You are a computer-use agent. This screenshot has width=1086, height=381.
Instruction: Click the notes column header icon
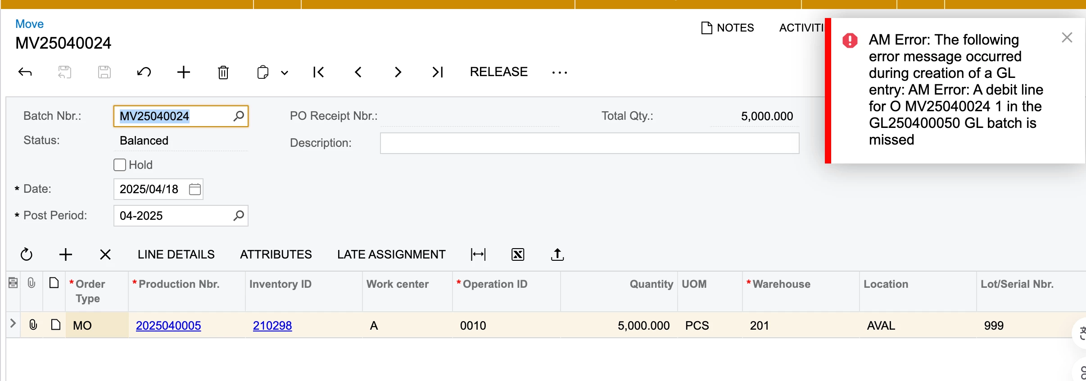click(x=54, y=283)
